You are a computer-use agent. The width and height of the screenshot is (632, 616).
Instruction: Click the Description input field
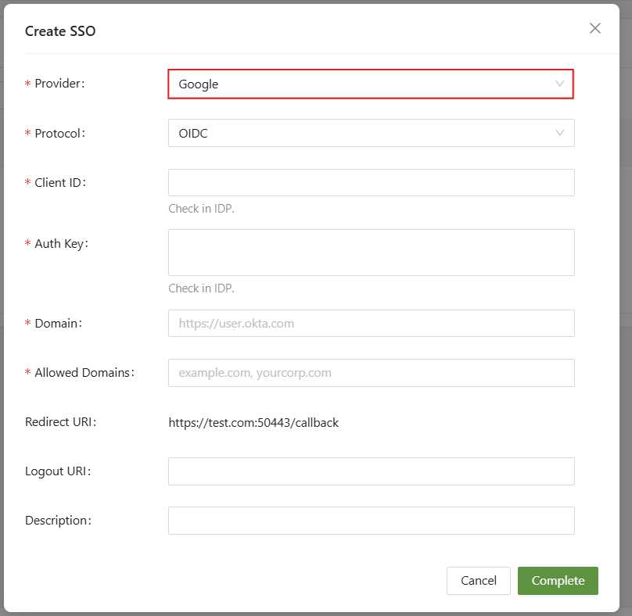tap(371, 521)
